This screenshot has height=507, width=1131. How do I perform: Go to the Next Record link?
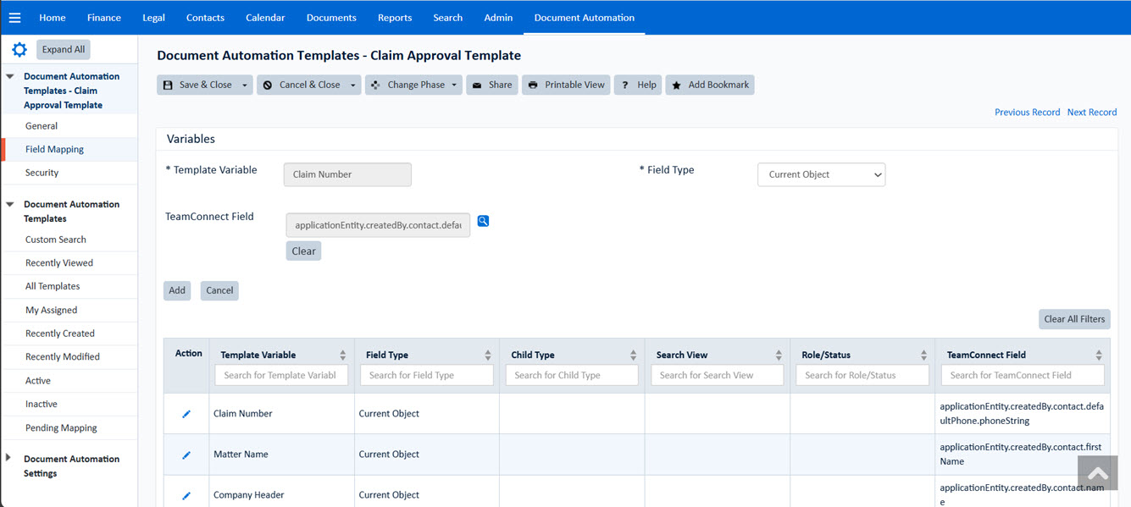click(1091, 112)
